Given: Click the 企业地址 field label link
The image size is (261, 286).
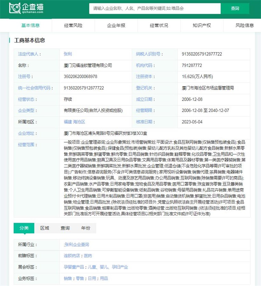Looking at the screenshot, I should coord(26,133).
